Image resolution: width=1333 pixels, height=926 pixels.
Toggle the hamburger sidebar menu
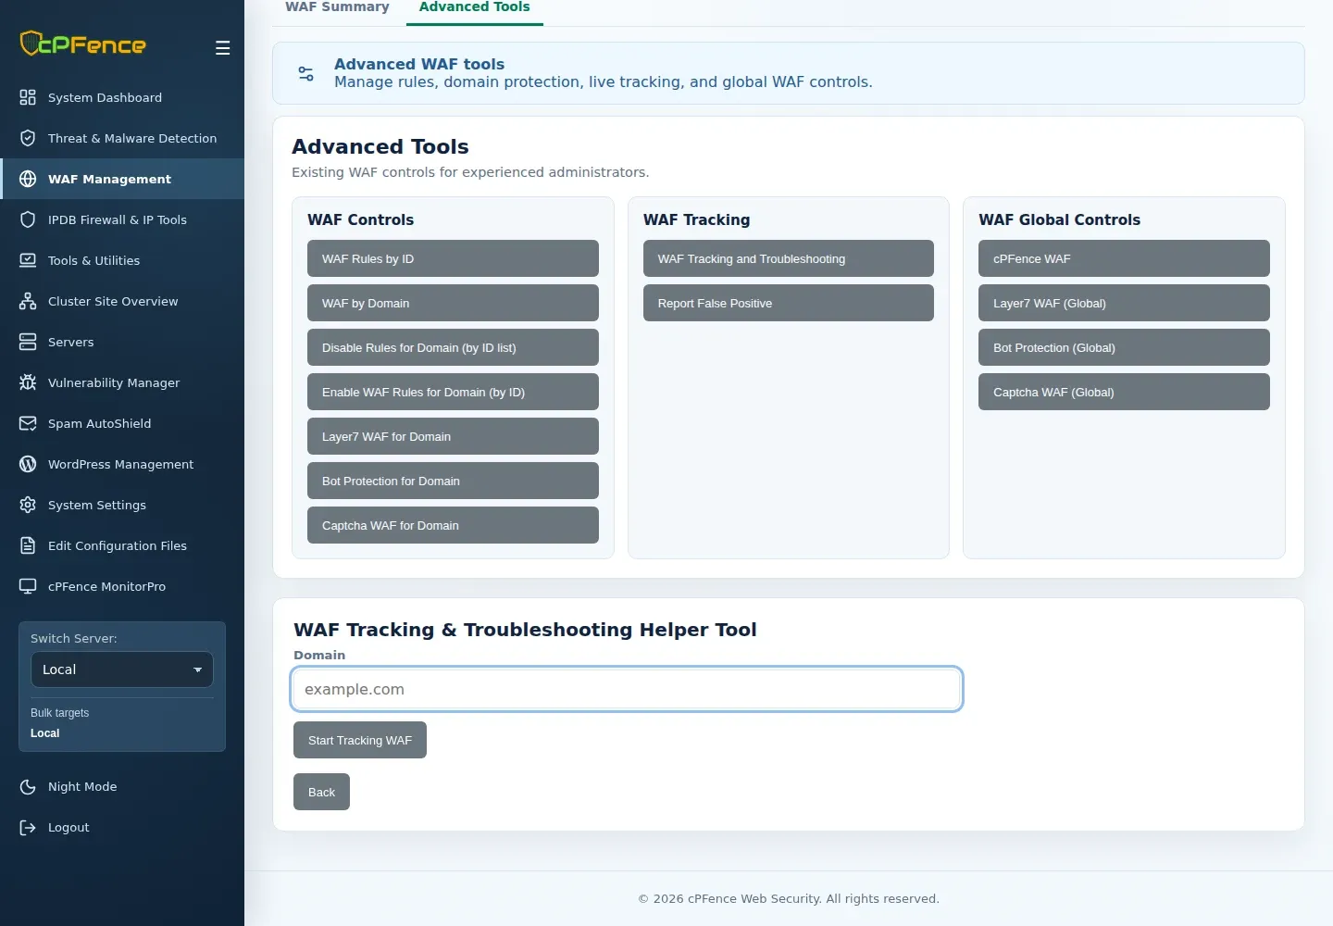(x=222, y=48)
